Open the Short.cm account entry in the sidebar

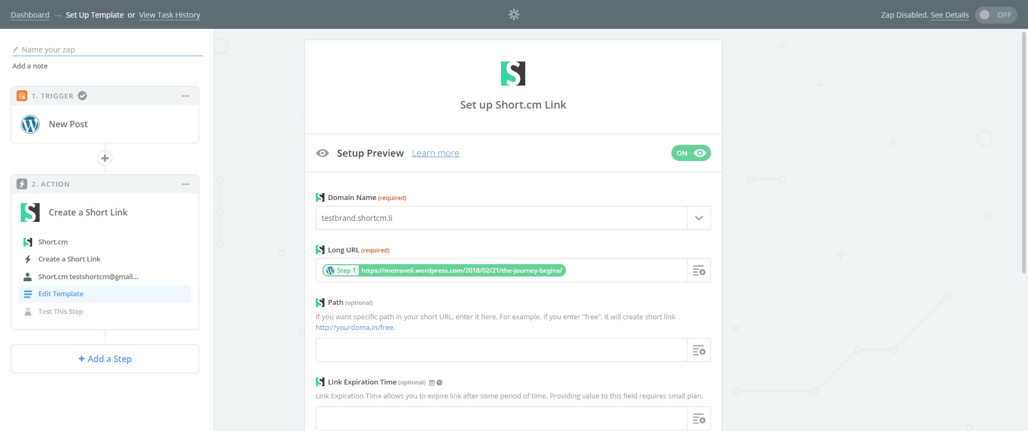coord(88,277)
